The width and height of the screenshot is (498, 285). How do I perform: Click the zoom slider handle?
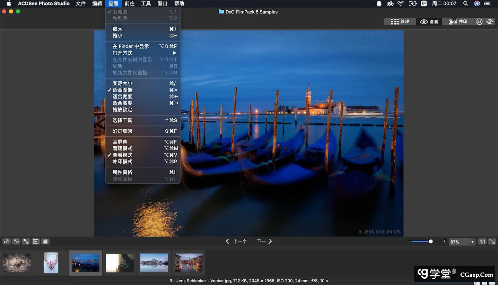click(x=431, y=241)
